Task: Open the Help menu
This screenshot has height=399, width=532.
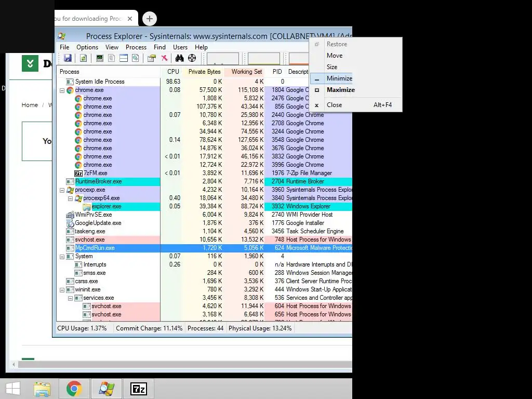Action: (x=201, y=47)
